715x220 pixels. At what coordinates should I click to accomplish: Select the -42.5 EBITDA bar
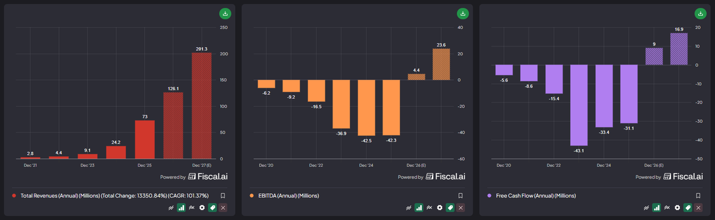[x=366, y=108]
